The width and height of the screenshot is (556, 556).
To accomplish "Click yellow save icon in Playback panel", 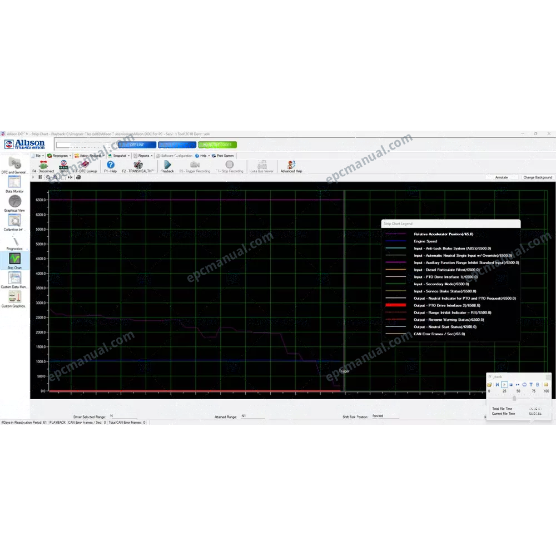I will pos(546,385).
